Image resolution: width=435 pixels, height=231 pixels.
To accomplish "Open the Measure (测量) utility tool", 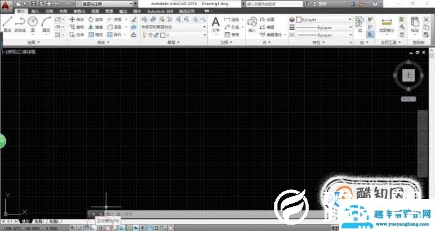I will [x=387, y=26].
